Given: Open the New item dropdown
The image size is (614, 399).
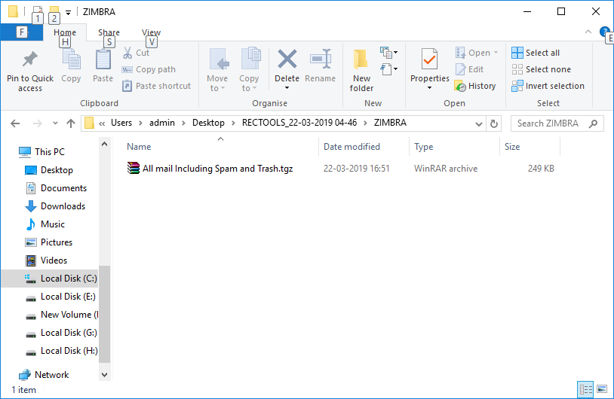Looking at the screenshot, I should click(x=388, y=53).
